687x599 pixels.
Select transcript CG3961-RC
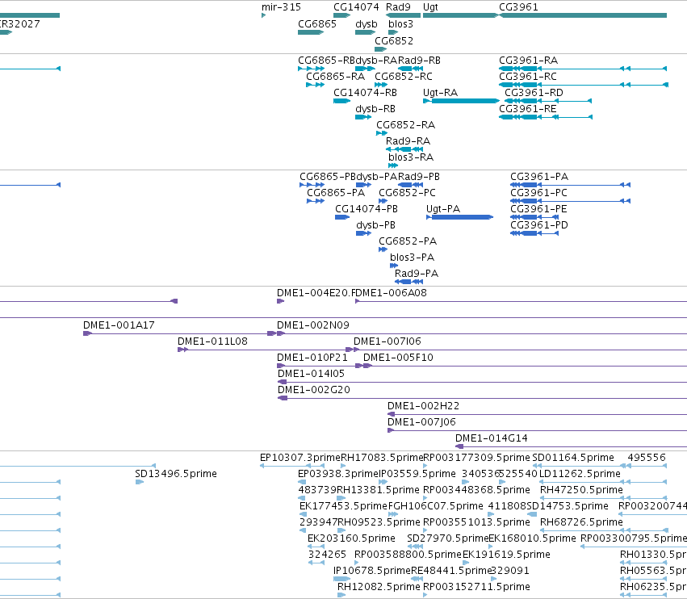pyautogui.click(x=527, y=76)
